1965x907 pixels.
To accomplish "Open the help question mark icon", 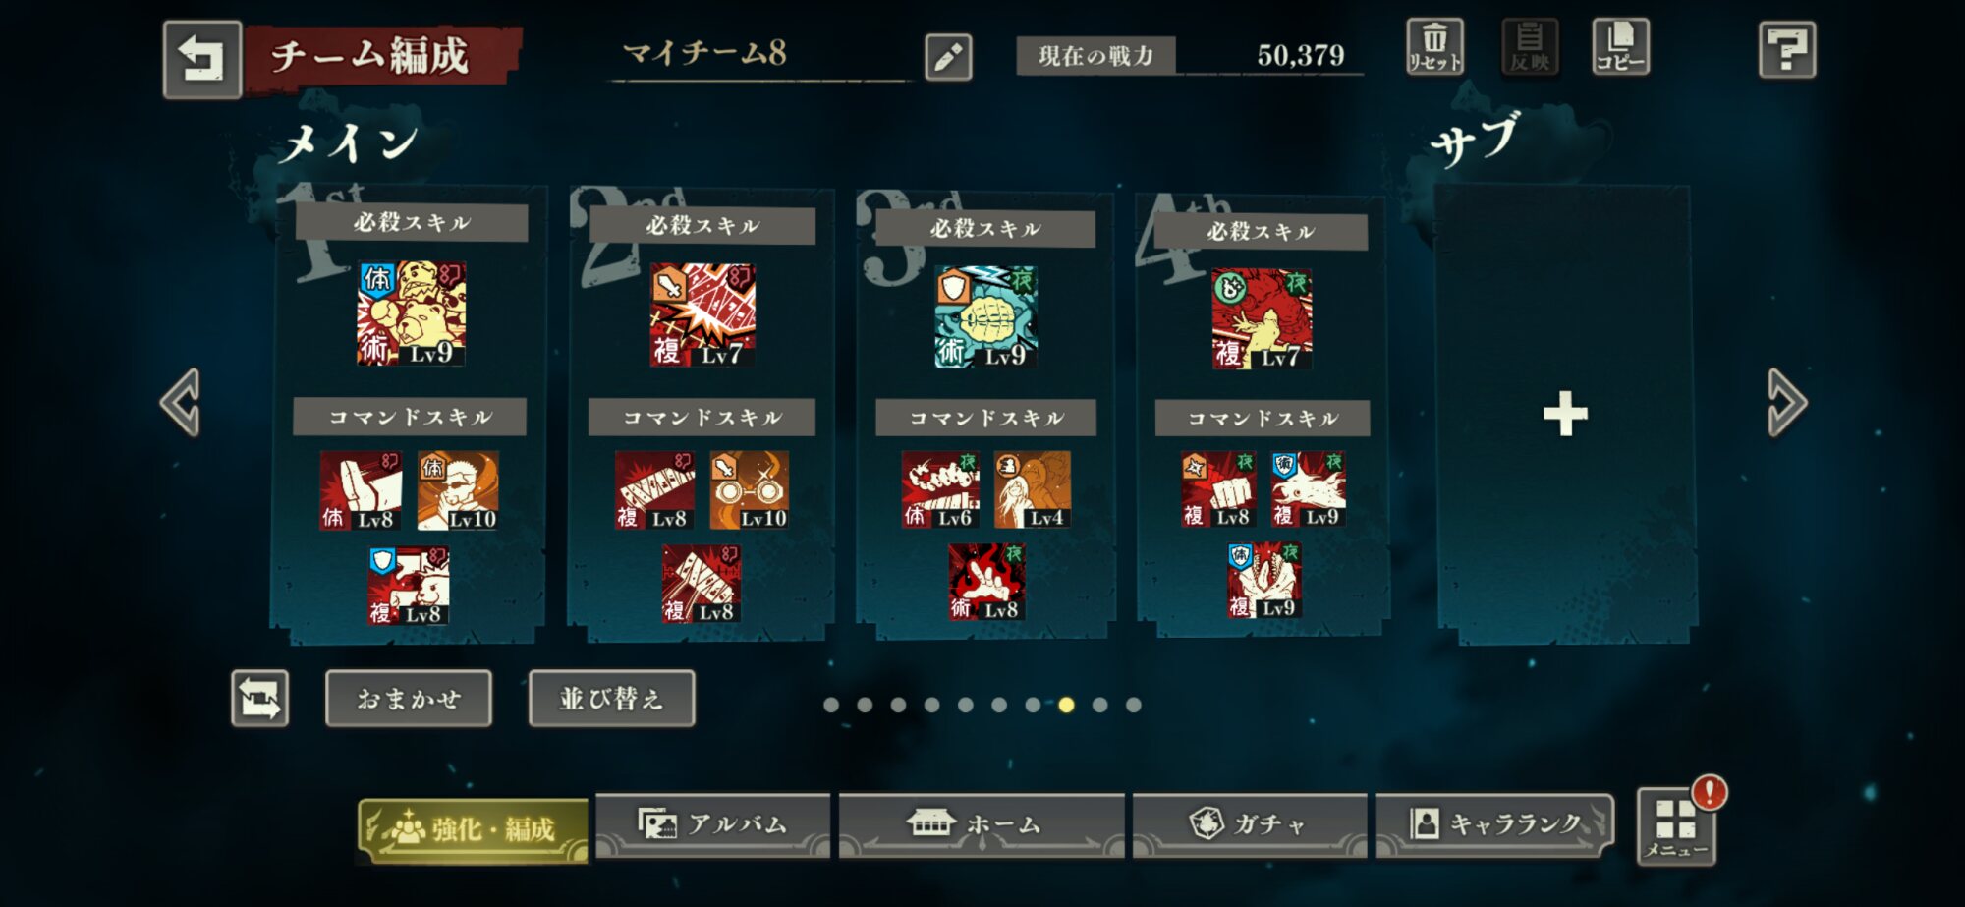I will pyautogui.click(x=1787, y=49).
